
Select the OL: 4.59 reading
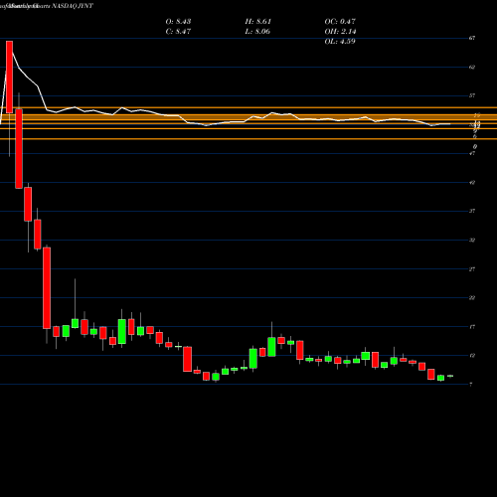pyautogui.click(x=340, y=42)
